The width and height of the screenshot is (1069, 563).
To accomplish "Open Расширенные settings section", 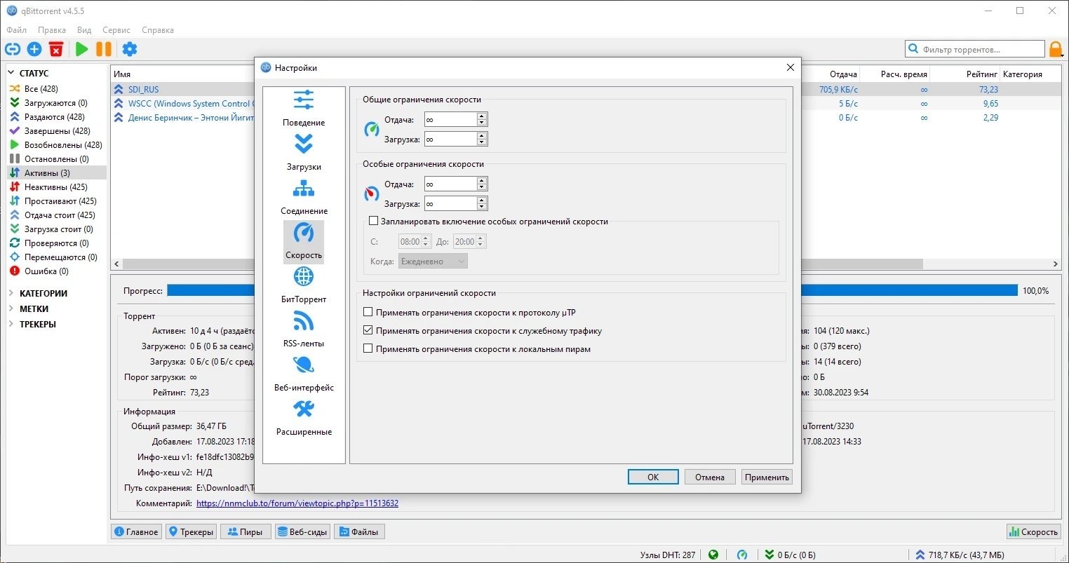I will tap(304, 418).
